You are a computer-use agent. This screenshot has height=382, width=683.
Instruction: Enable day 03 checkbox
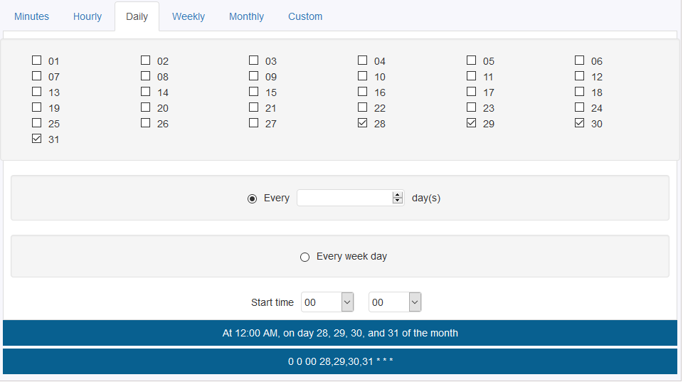(x=253, y=60)
